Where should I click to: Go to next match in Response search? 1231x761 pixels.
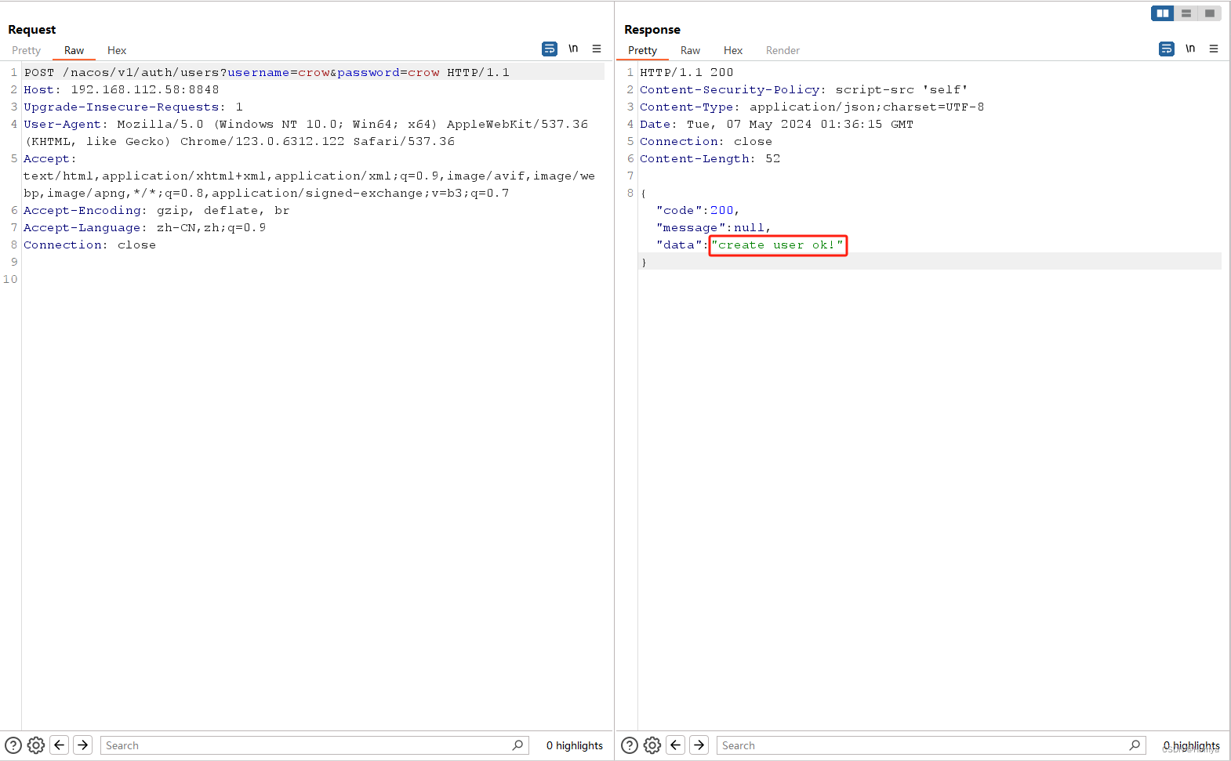click(x=699, y=745)
